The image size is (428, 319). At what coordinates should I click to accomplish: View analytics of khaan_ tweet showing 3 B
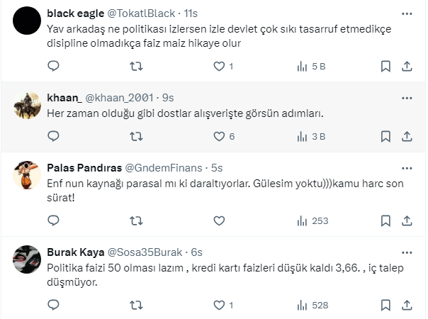(311, 137)
